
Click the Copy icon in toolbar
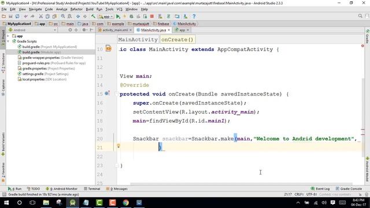(x=47, y=16)
